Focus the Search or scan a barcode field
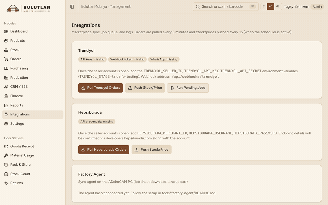Screen dimensions: 328x205 [x=226, y=7]
